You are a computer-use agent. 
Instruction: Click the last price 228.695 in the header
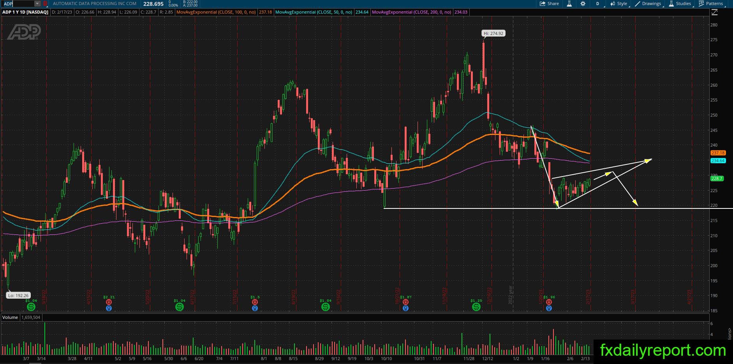click(x=153, y=4)
